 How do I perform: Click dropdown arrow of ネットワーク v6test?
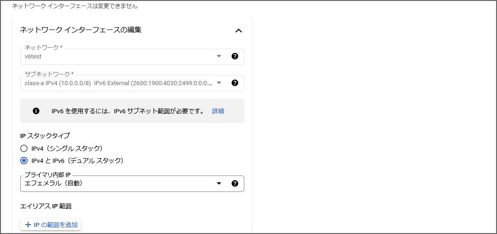click(x=218, y=56)
